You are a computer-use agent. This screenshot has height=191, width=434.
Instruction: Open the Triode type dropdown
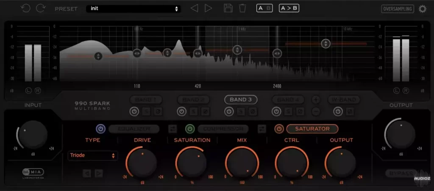[93, 155]
